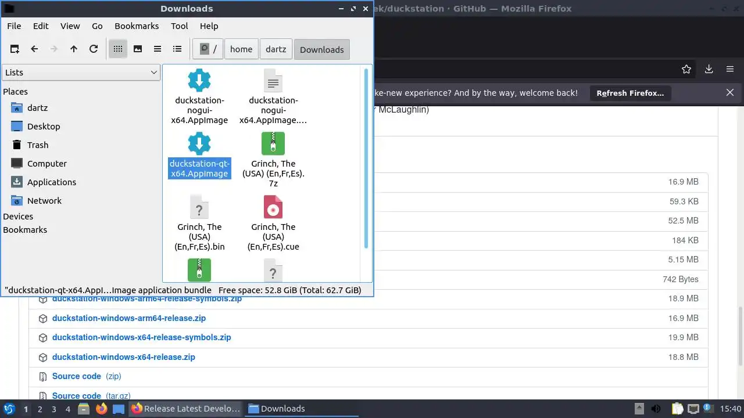This screenshot has width=744, height=418.
Task: Open the Edit menu
Action: pos(41,26)
